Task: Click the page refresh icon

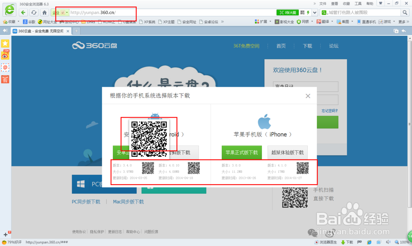Action: pos(34,12)
